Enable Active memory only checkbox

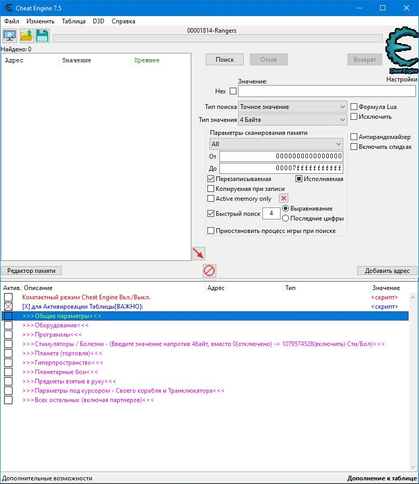tap(211, 199)
